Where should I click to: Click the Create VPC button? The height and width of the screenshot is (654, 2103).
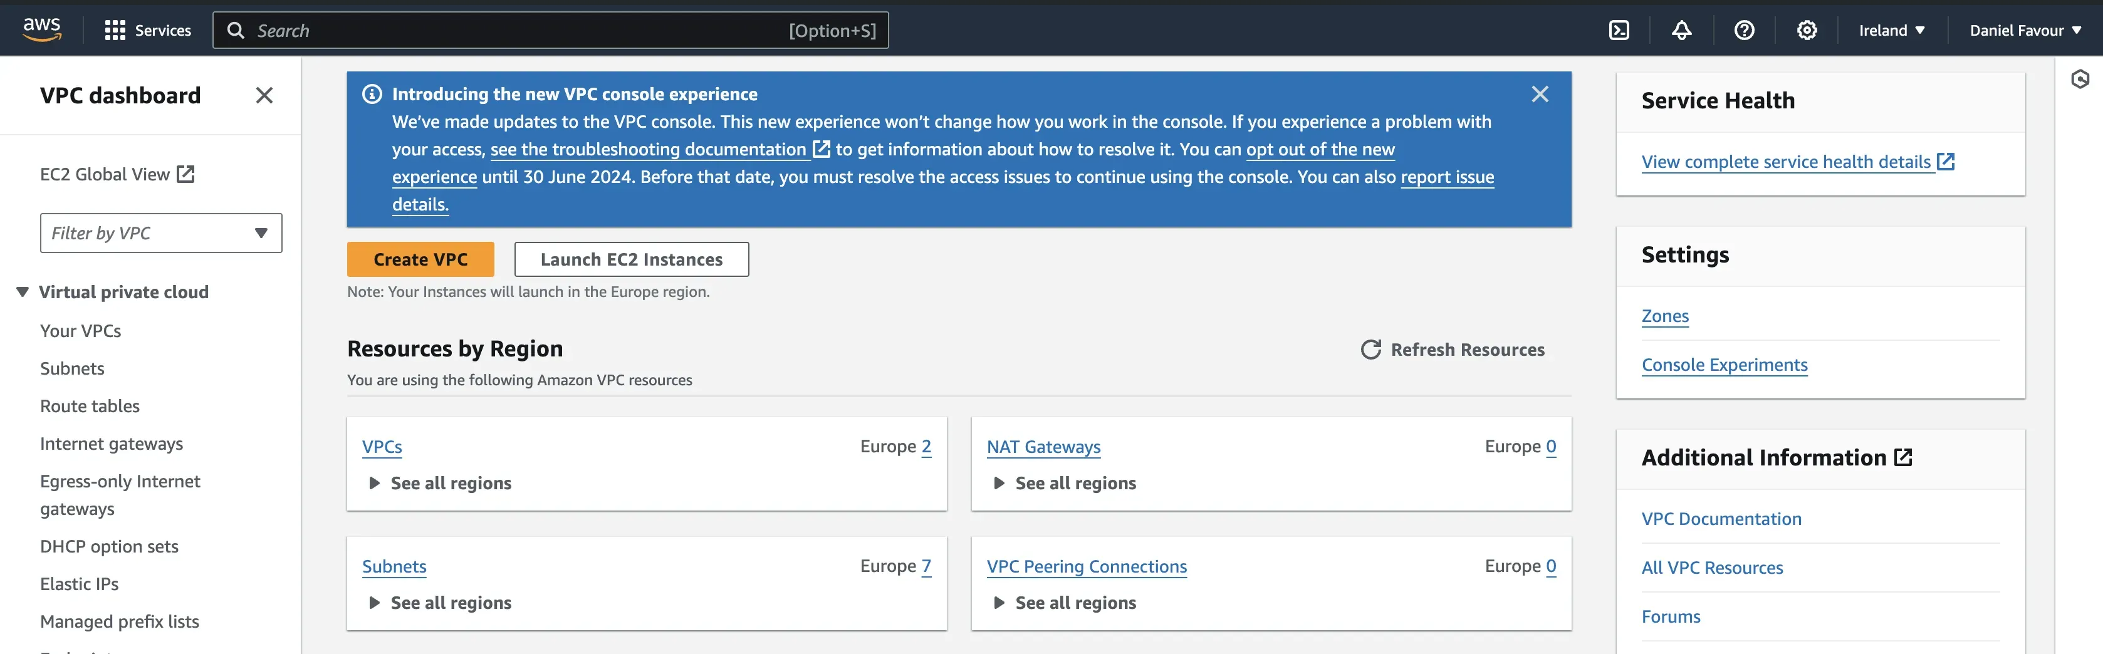(x=420, y=259)
